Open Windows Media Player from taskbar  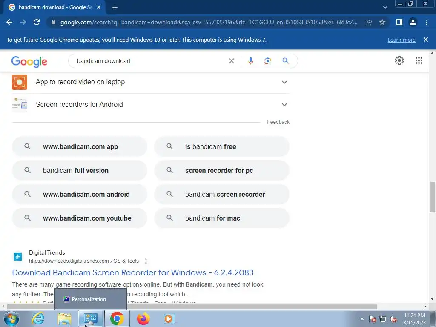[x=169, y=318]
